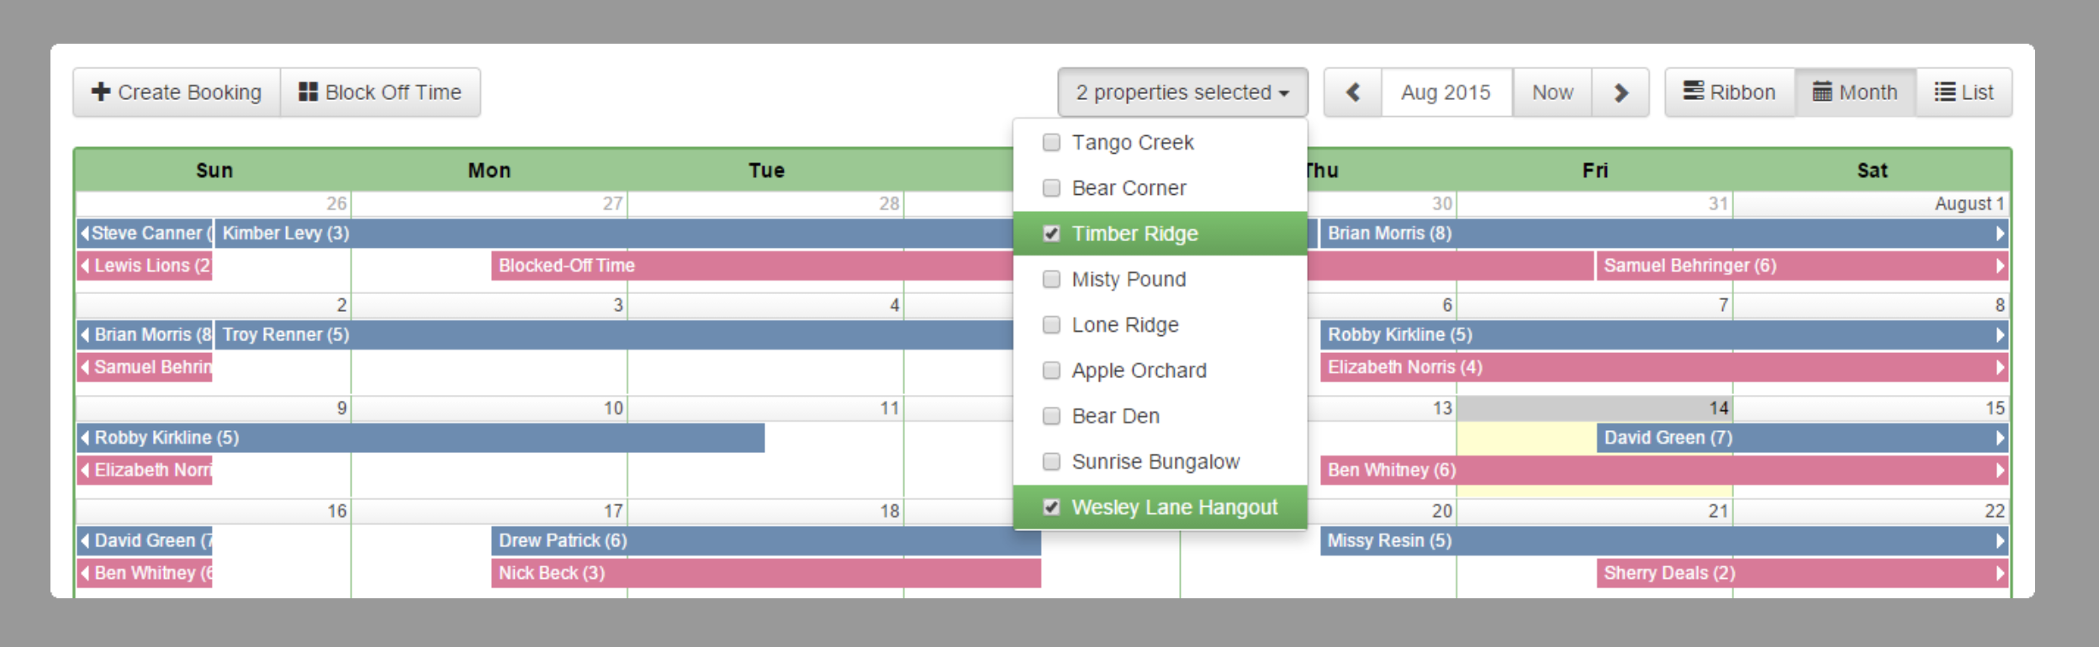Image resolution: width=2099 pixels, height=647 pixels.
Task: Click the Now button
Action: (x=1552, y=92)
